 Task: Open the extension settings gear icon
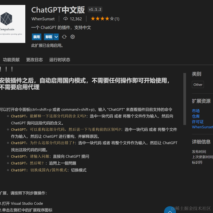tap(72, 37)
